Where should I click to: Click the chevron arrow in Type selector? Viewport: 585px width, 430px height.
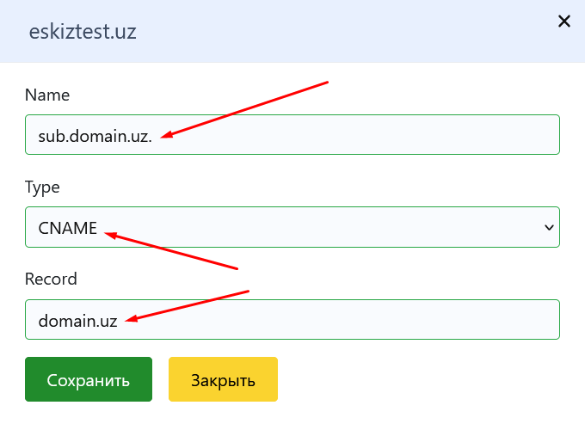pyautogui.click(x=549, y=227)
